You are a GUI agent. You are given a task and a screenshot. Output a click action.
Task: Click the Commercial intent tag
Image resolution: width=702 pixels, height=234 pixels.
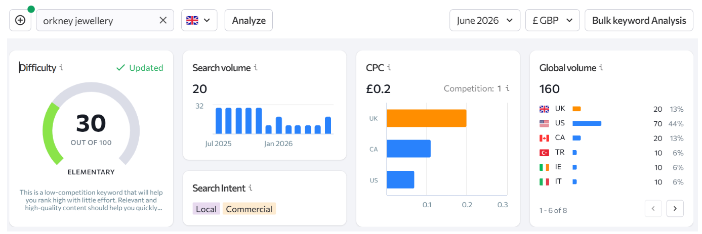249,209
